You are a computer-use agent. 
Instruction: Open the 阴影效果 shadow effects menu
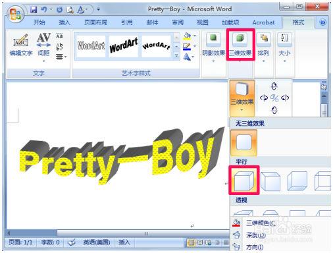pos(213,47)
